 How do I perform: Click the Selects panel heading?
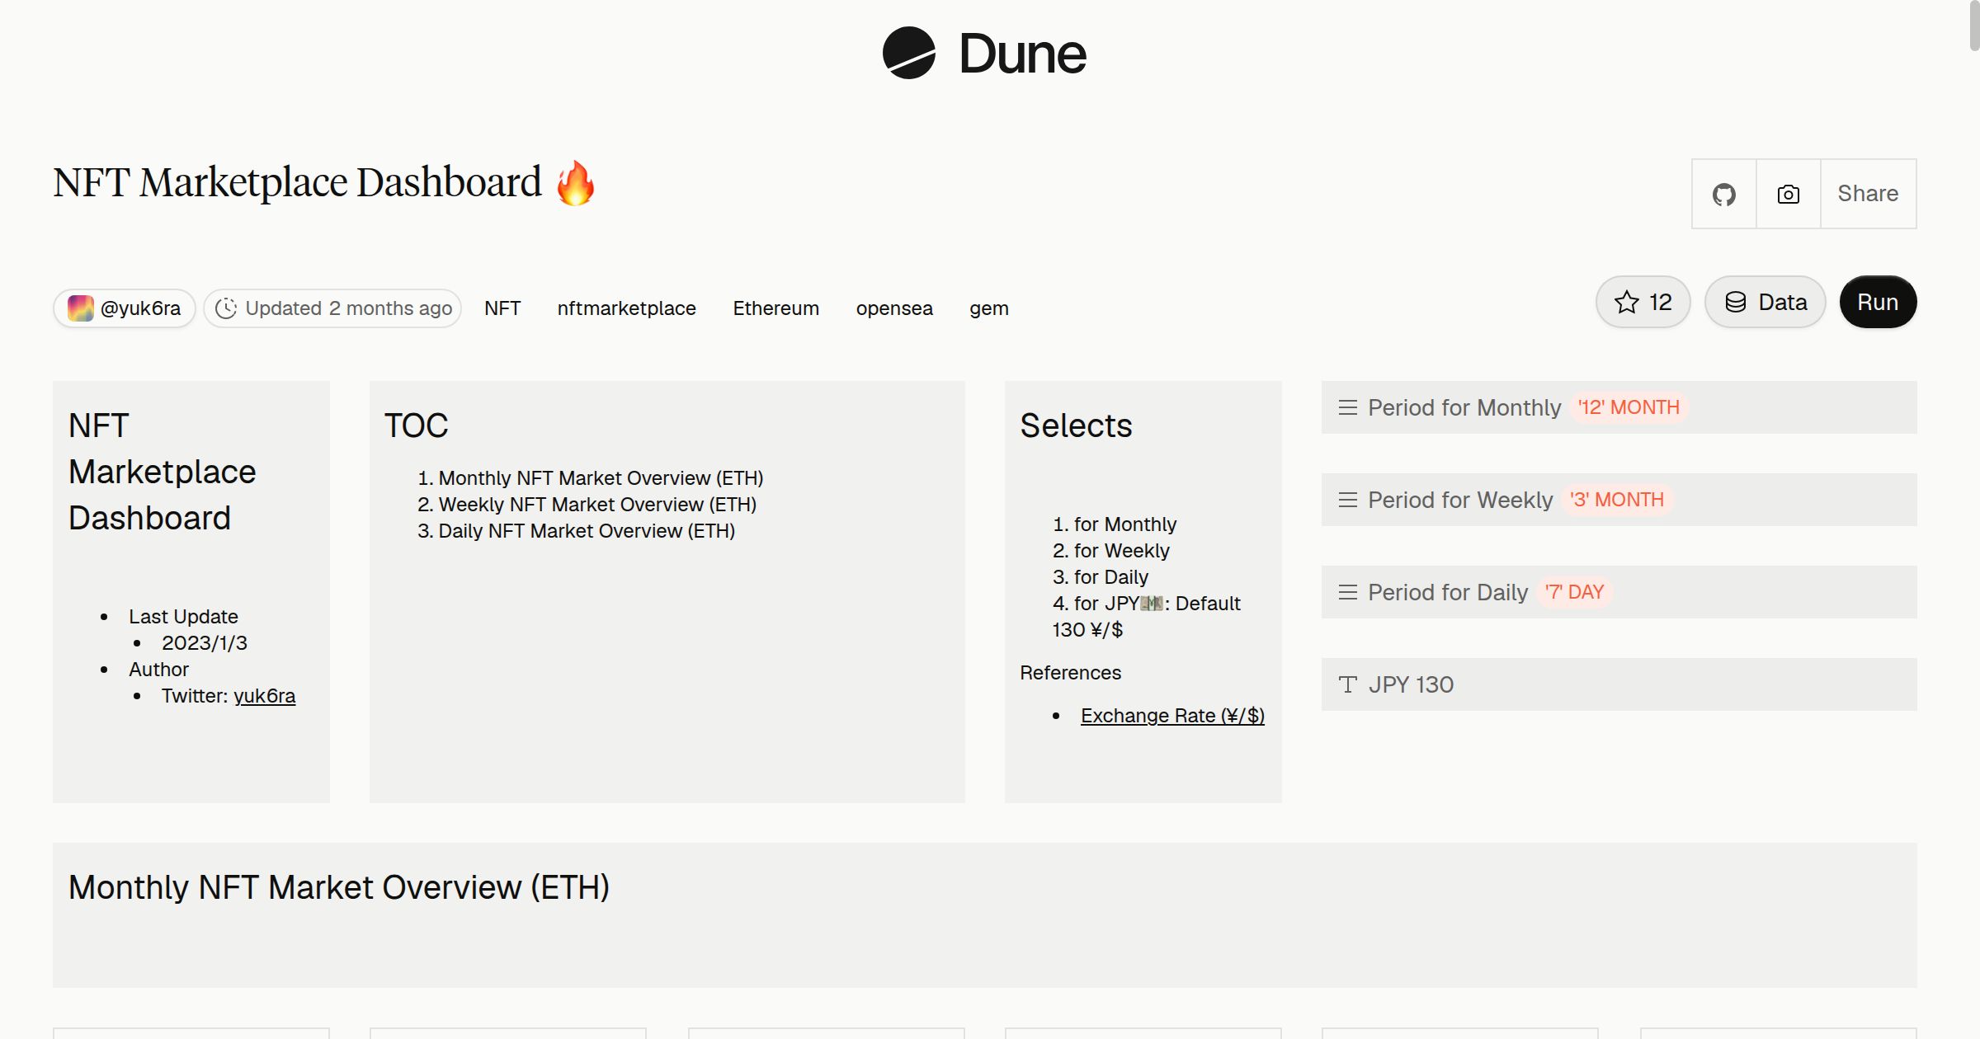pos(1076,425)
